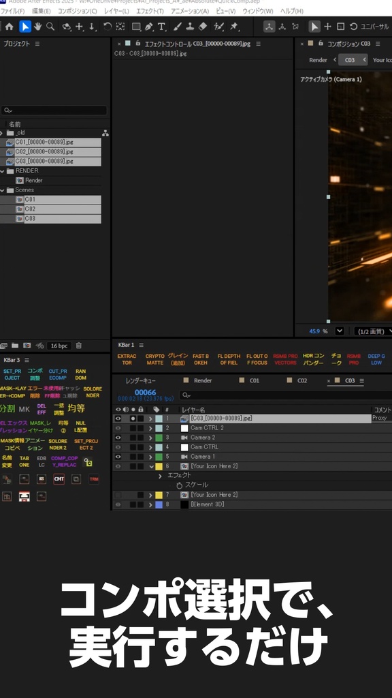The image size is (392, 698).
Task: Toggle visibility of Cam CTRL layer
Action: 118,447
